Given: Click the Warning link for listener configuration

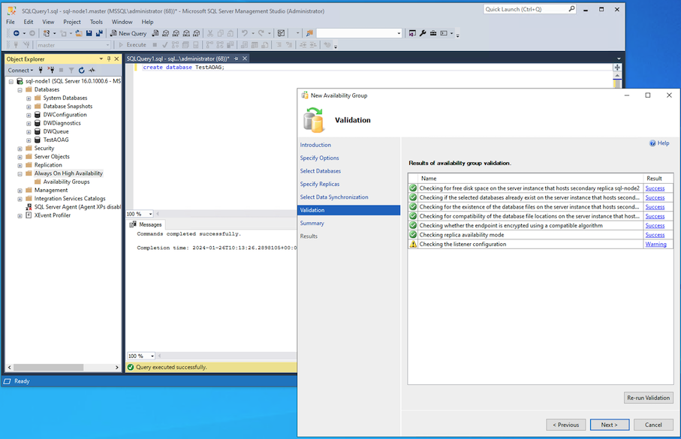Looking at the screenshot, I should (655, 244).
